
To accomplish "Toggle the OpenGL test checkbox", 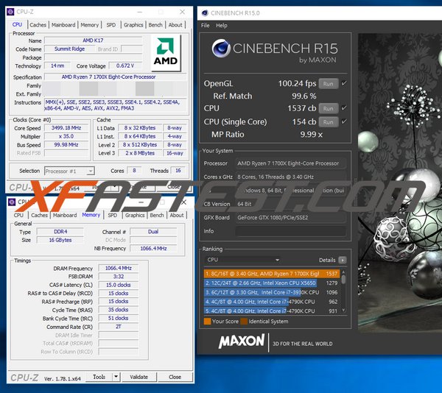I will [x=344, y=83].
